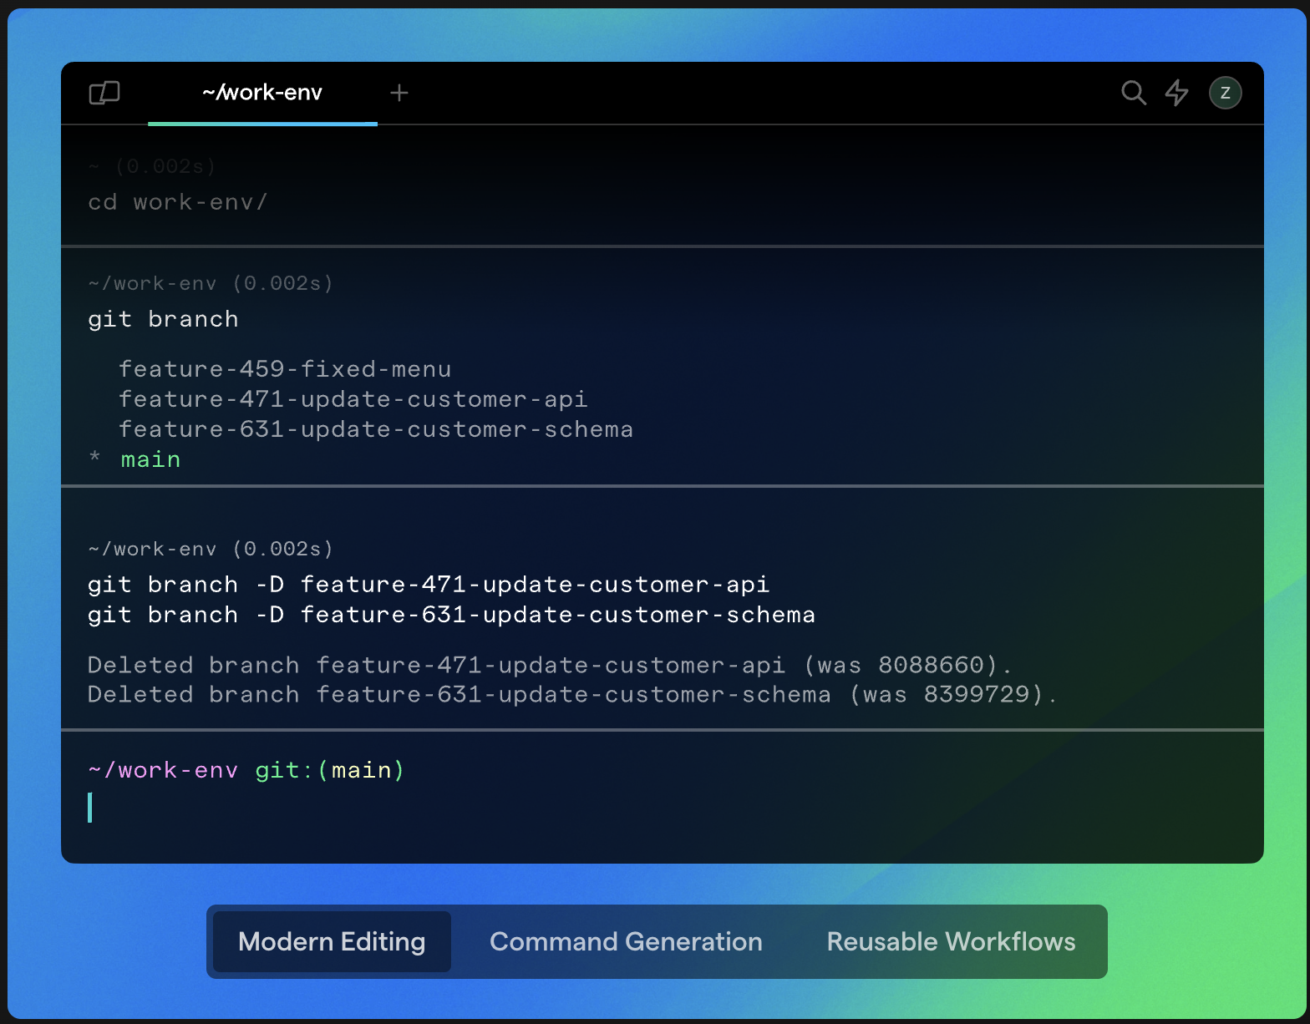Click feature-471-update-customer-api in the branch list
This screenshot has width=1310, height=1024.
353,399
